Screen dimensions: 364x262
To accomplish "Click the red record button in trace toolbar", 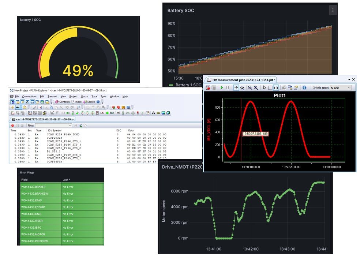I will click(12, 126).
